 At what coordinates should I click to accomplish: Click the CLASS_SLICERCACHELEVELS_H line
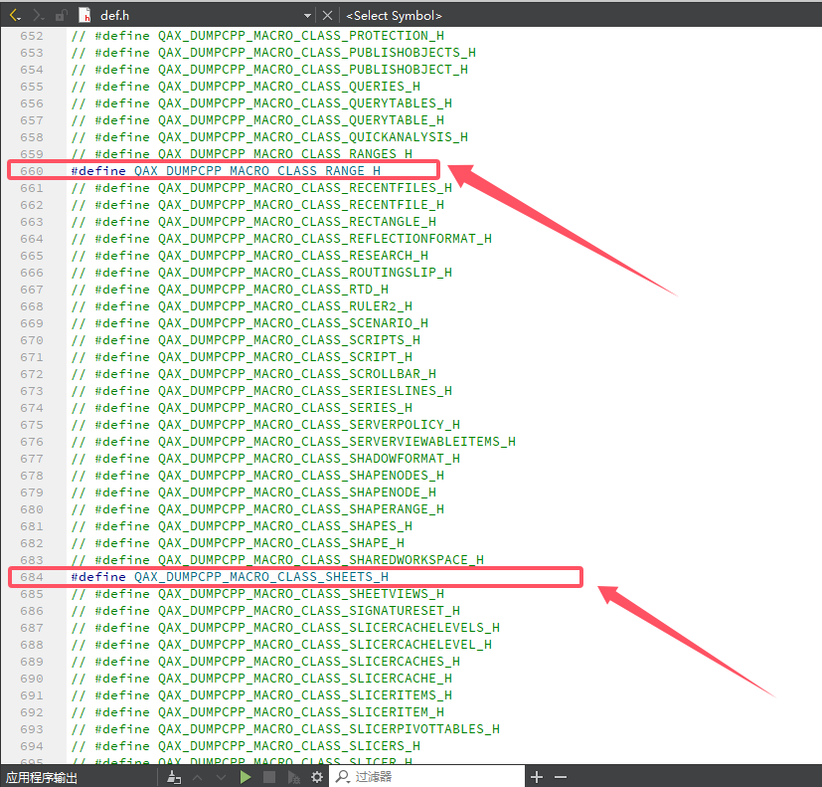(285, 628)
